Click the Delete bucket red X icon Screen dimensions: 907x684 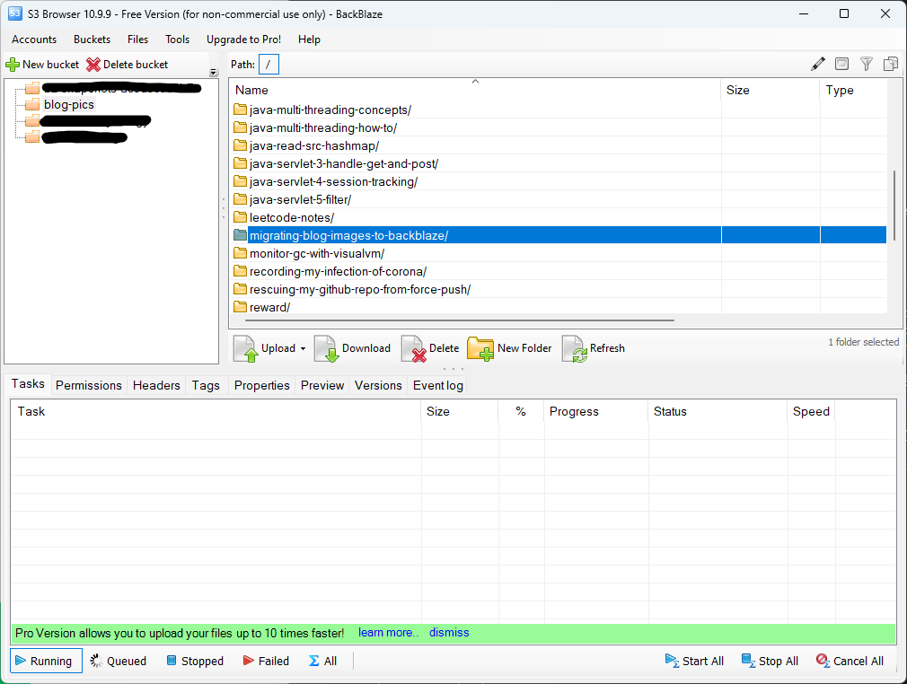pos(93,65)
